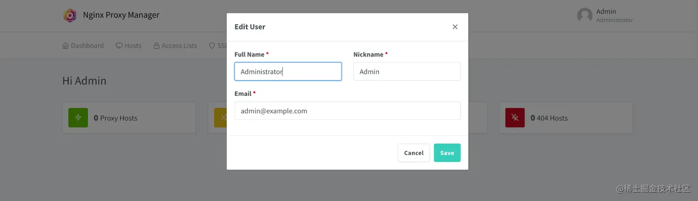
Task: Click the red 404 Hosts icon
Action: click(515, 118)
